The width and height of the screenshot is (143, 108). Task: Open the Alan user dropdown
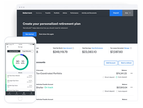click(x=128, y=13)
